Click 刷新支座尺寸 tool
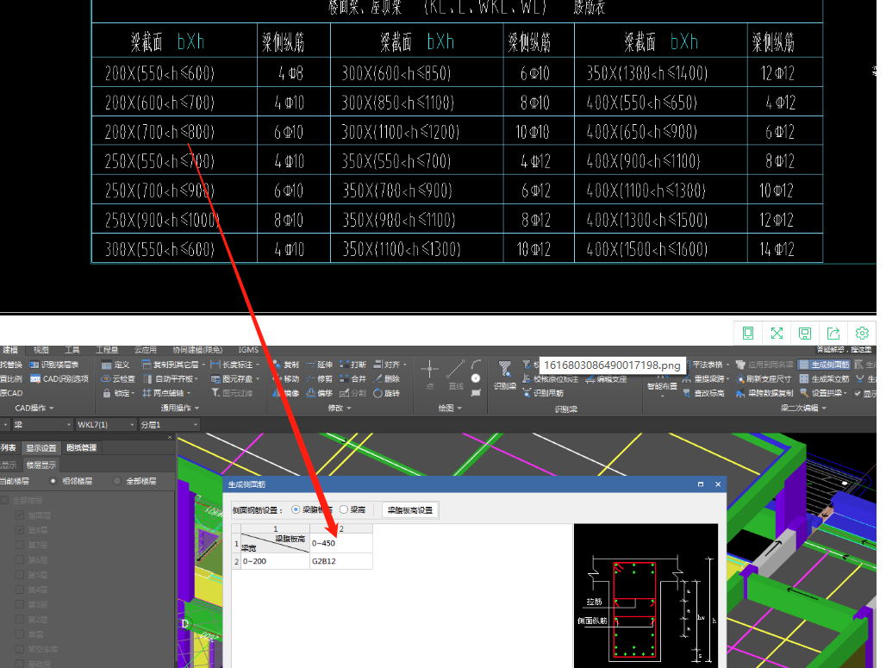 click(764, 378)
